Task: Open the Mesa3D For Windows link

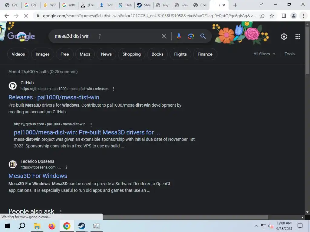Action: point(38,176)
